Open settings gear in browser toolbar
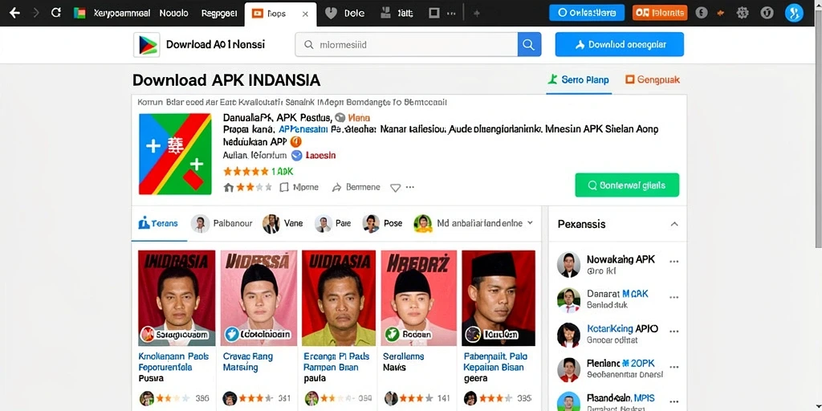Image resolution: width=822 pixels, height=411 pixels. [x=743, y=13]
